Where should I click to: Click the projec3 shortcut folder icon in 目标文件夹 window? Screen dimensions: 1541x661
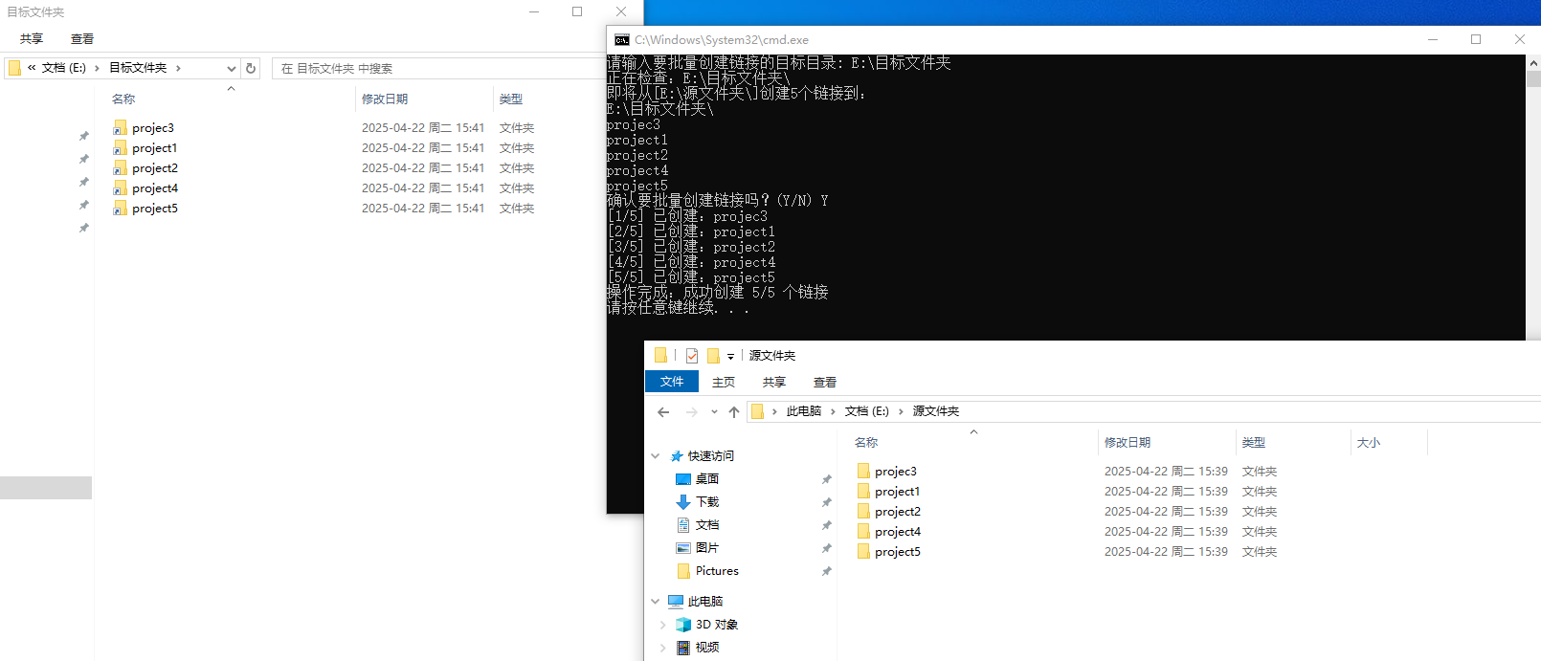pos(120,127)
